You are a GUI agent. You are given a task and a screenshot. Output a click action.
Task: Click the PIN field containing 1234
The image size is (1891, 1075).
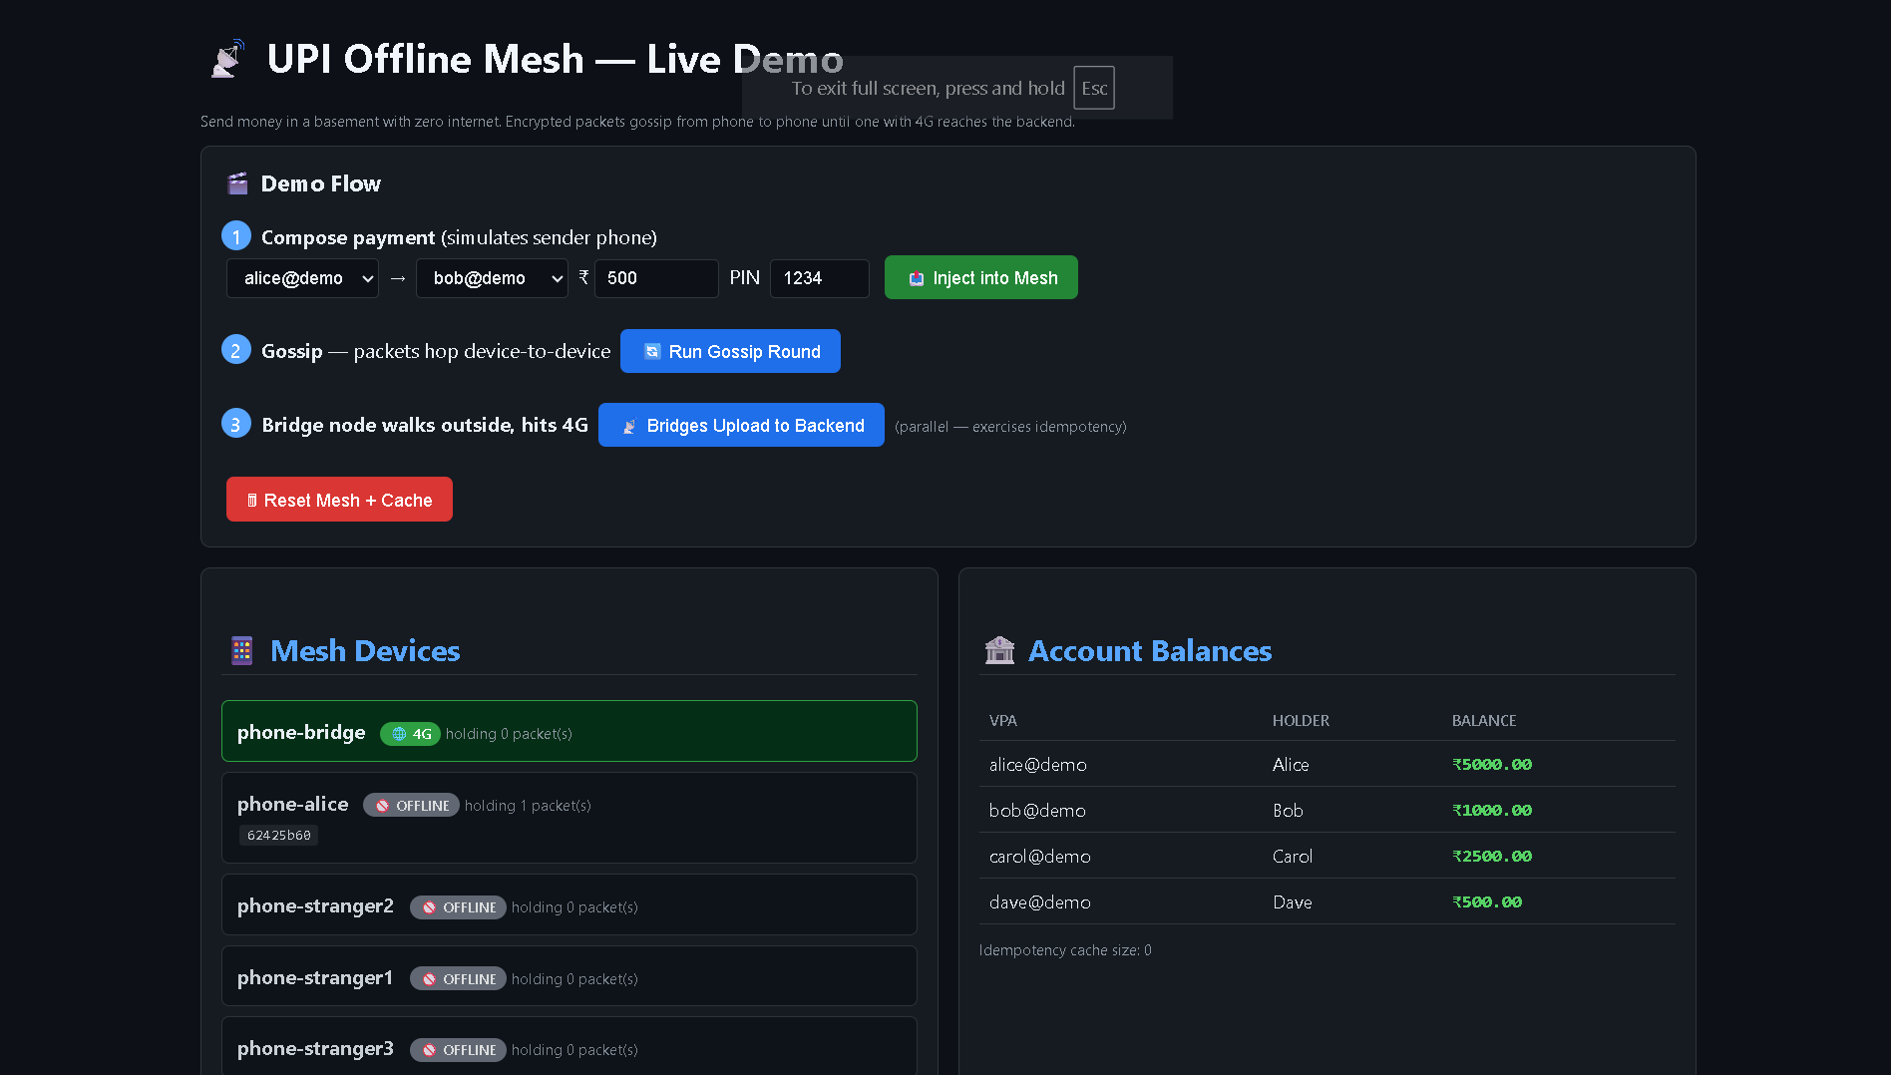coord(820,278)
